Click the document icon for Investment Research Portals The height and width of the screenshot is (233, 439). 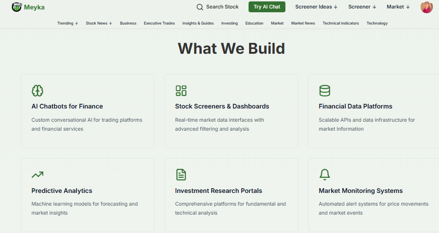point(181,175)
